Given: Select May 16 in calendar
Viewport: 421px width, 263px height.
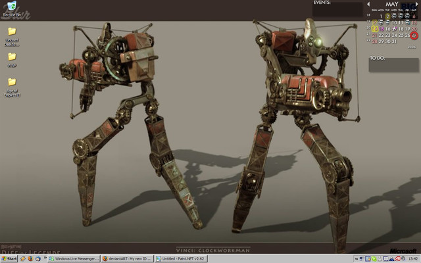Looking at the screenshot, I should [387, 29].
